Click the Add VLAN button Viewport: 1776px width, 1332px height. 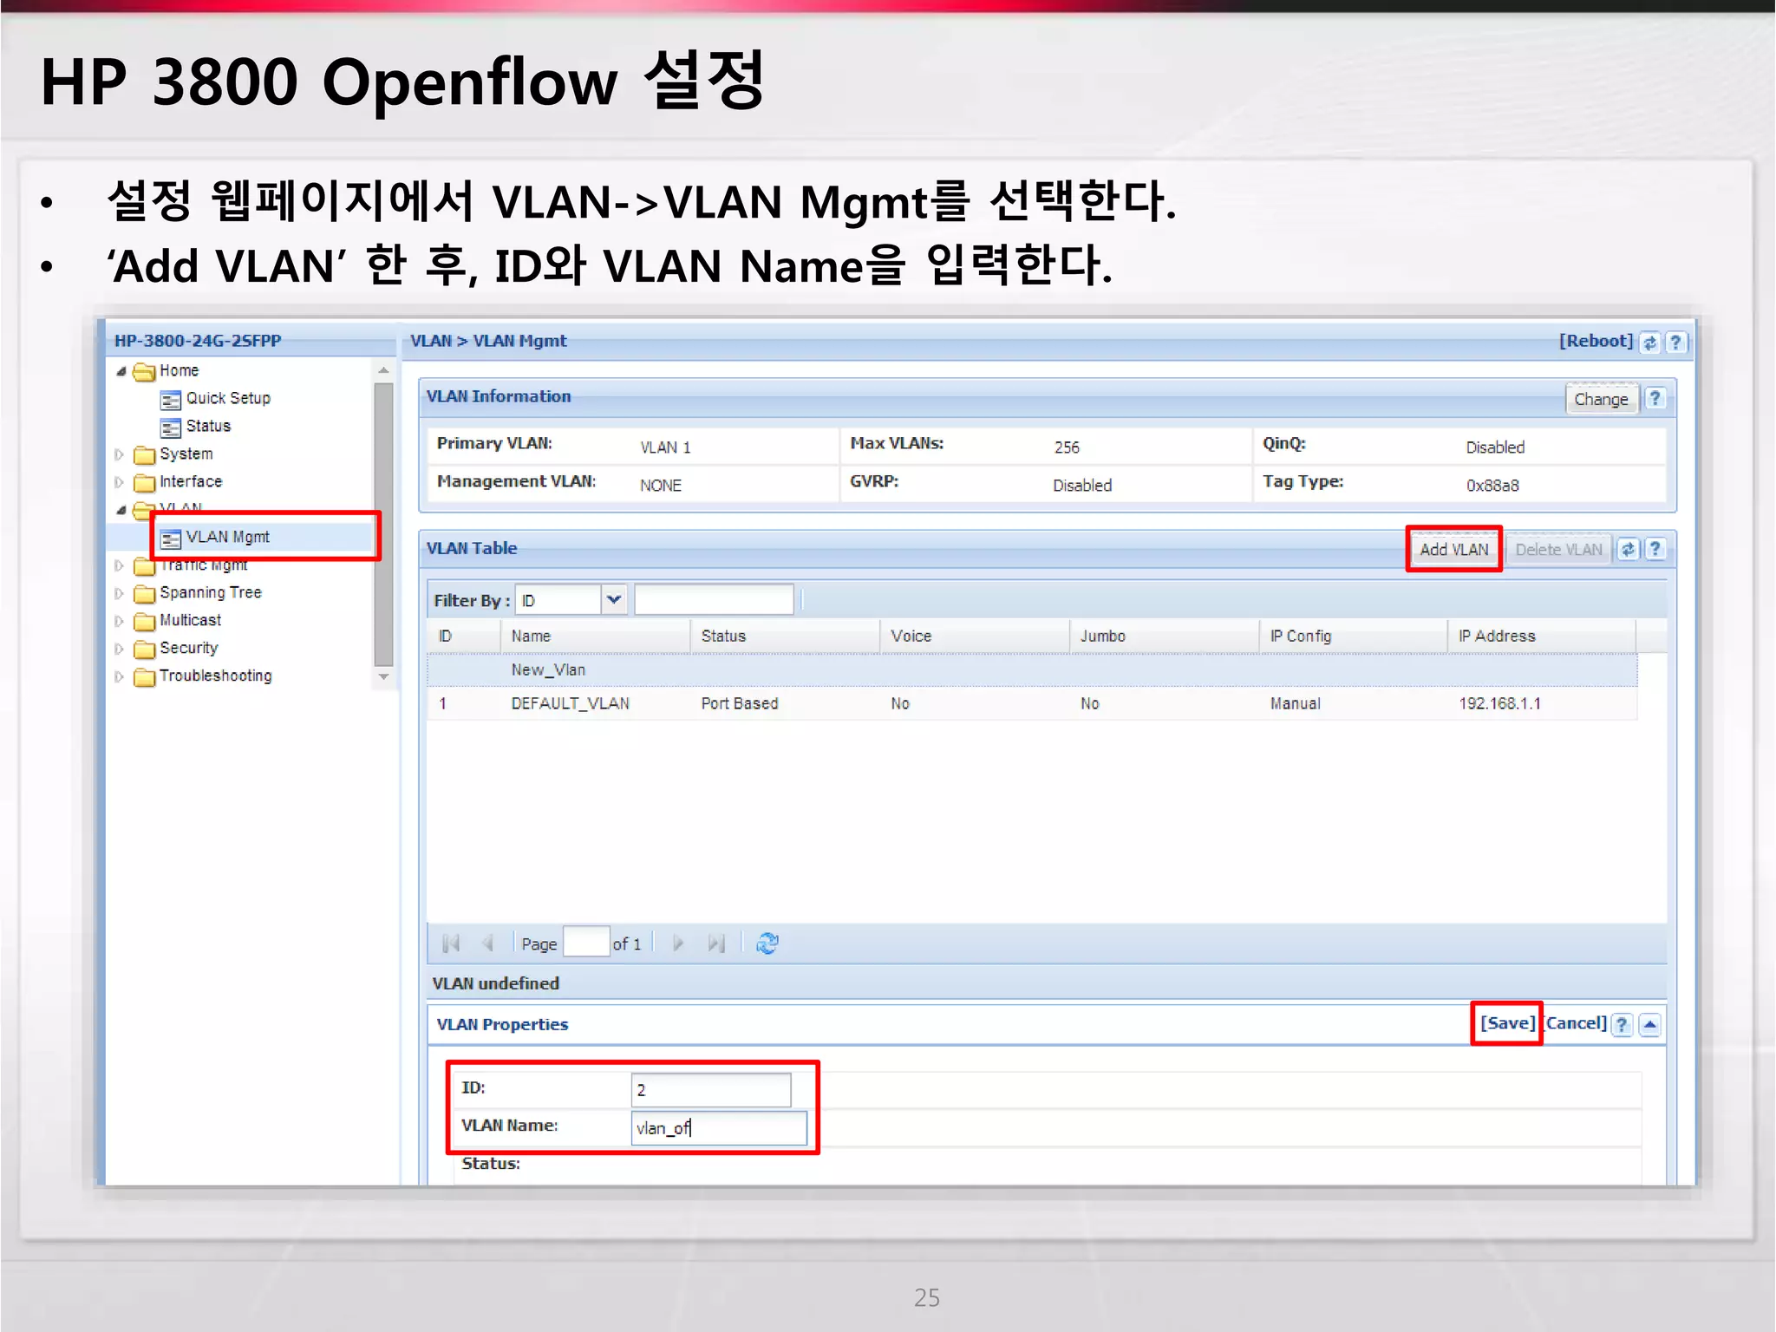point(1453,549)
